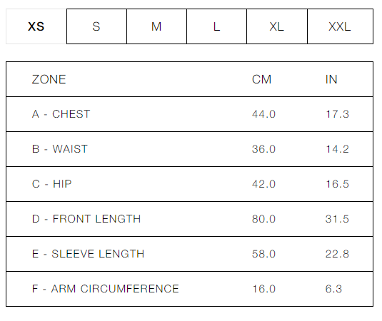Switch to the XXL size tab

(340, 26)
